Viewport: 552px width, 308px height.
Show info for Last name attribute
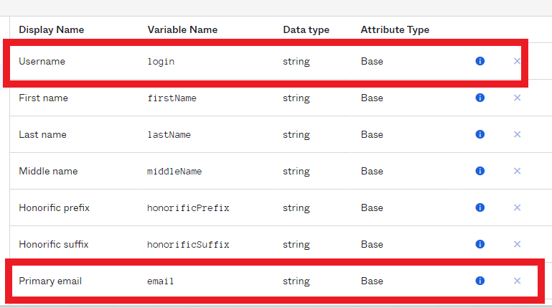(x=480, y=134)
